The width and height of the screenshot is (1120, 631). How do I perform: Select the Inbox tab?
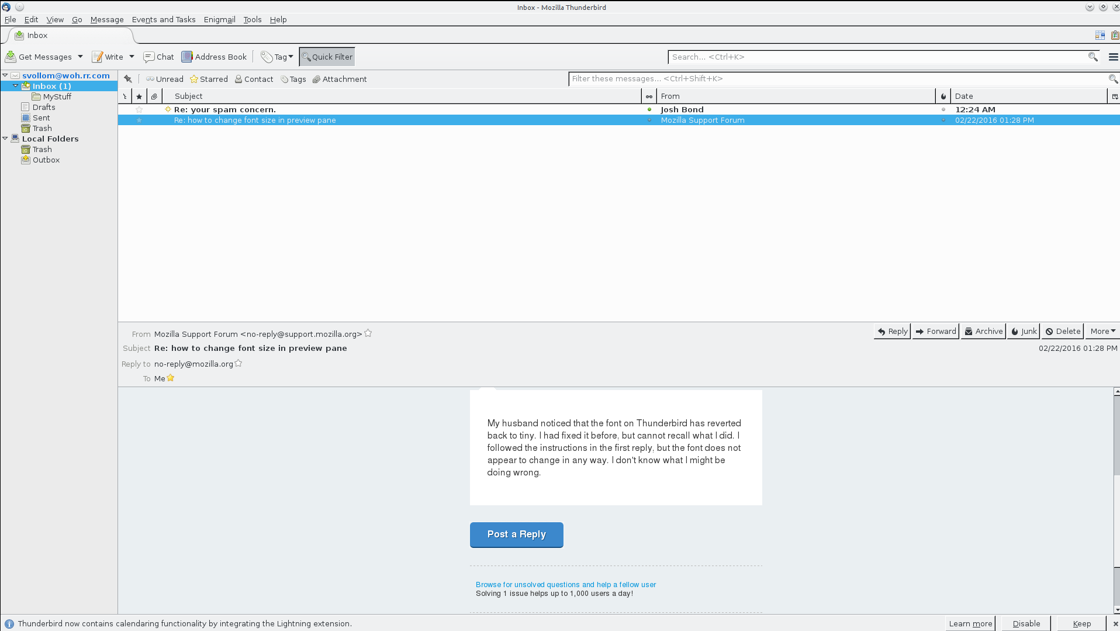click(70, 36)
